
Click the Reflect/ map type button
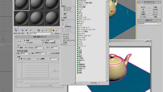[57, 33]
